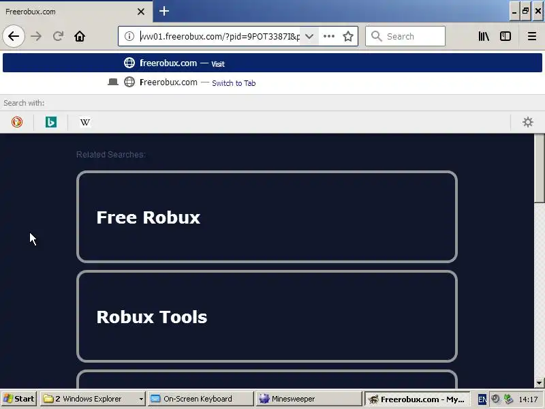Click the forward navigation arrow
The width and height of the screenshot is (545, 409).
click(x=36, y=36)
